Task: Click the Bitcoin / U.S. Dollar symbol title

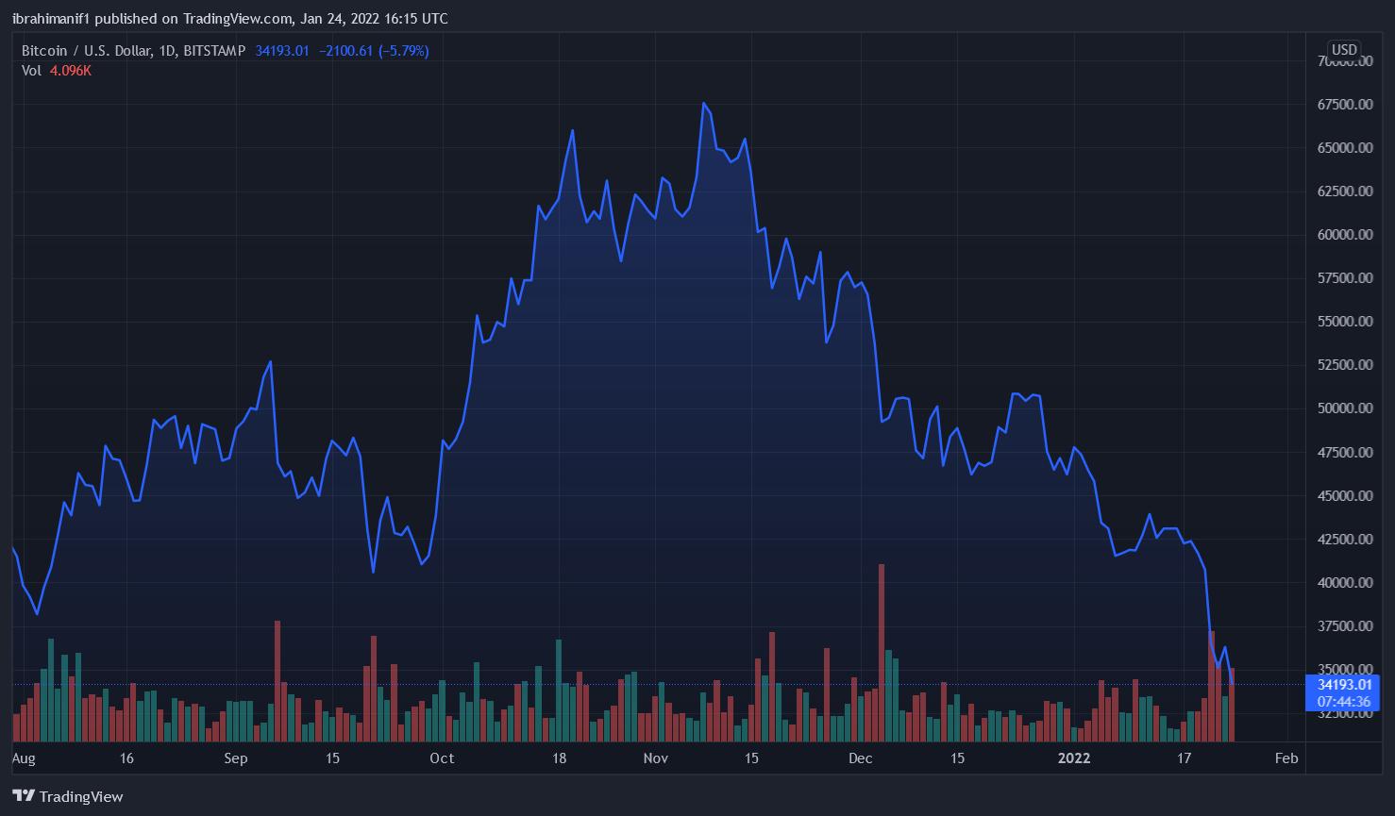Action: [133, 51]
